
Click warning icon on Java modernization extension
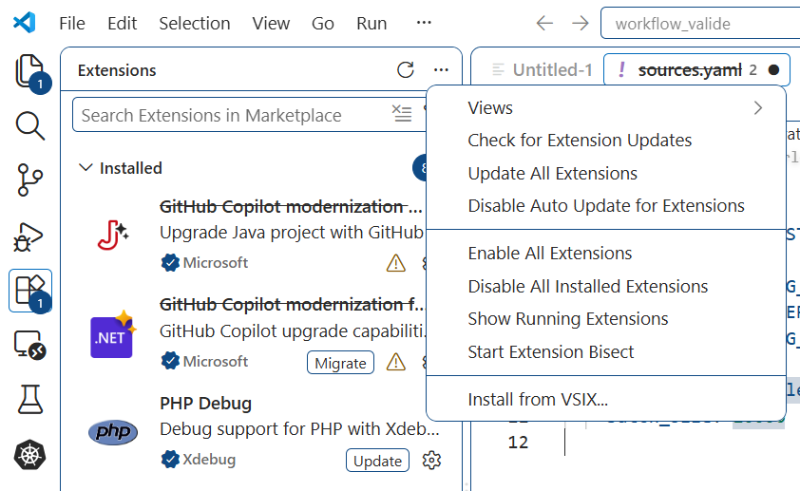pyautogui.click(x=396, y=263)
